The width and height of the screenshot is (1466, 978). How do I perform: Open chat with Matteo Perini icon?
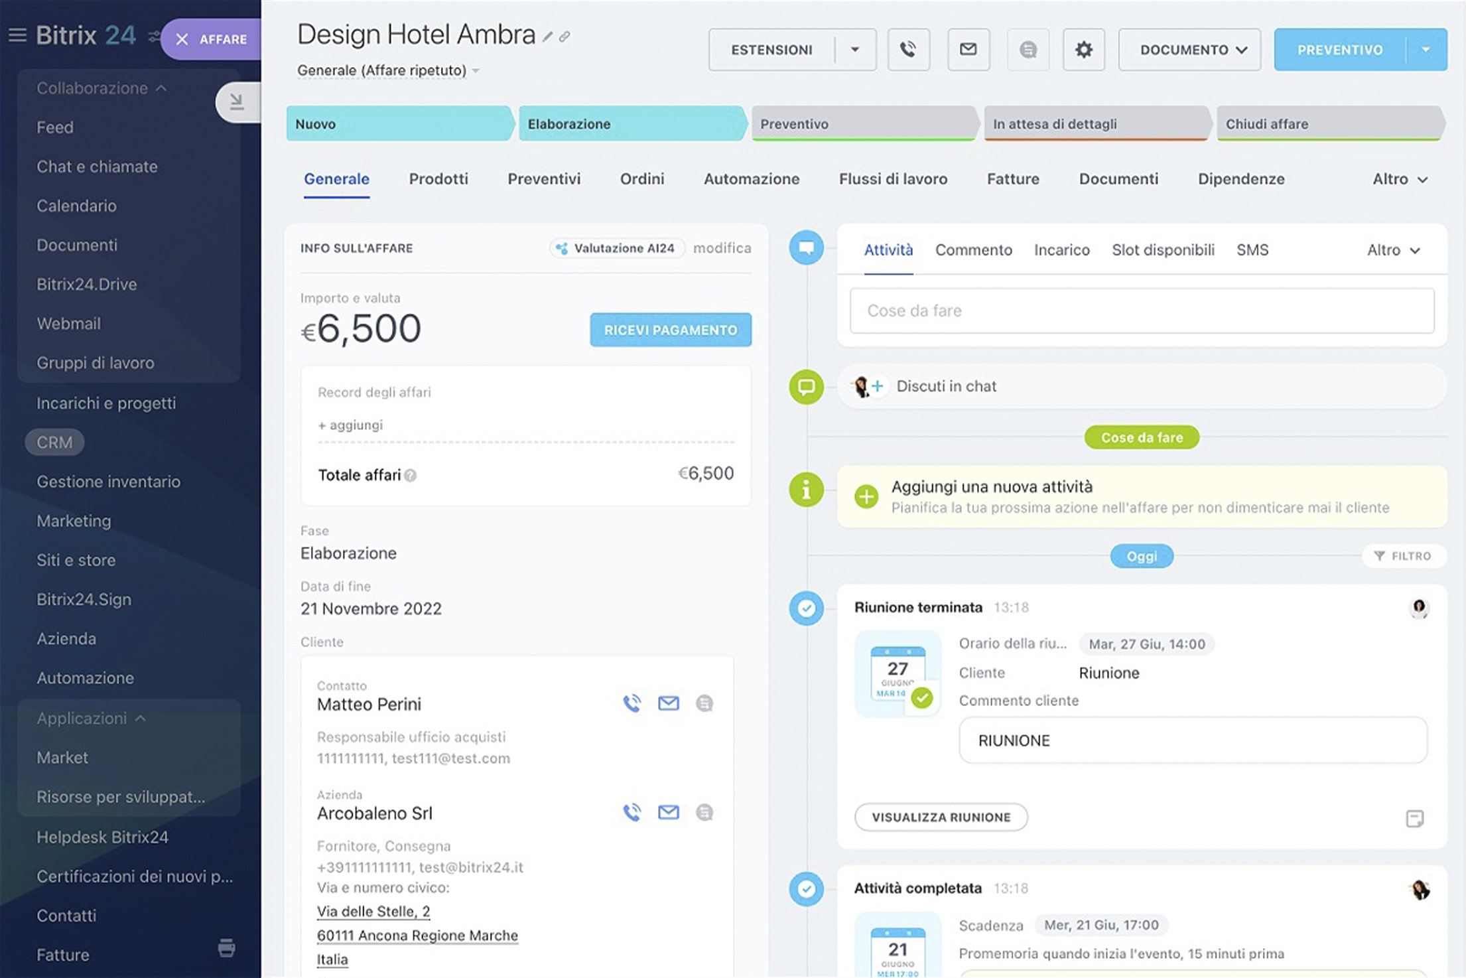[x=704, y=703]
